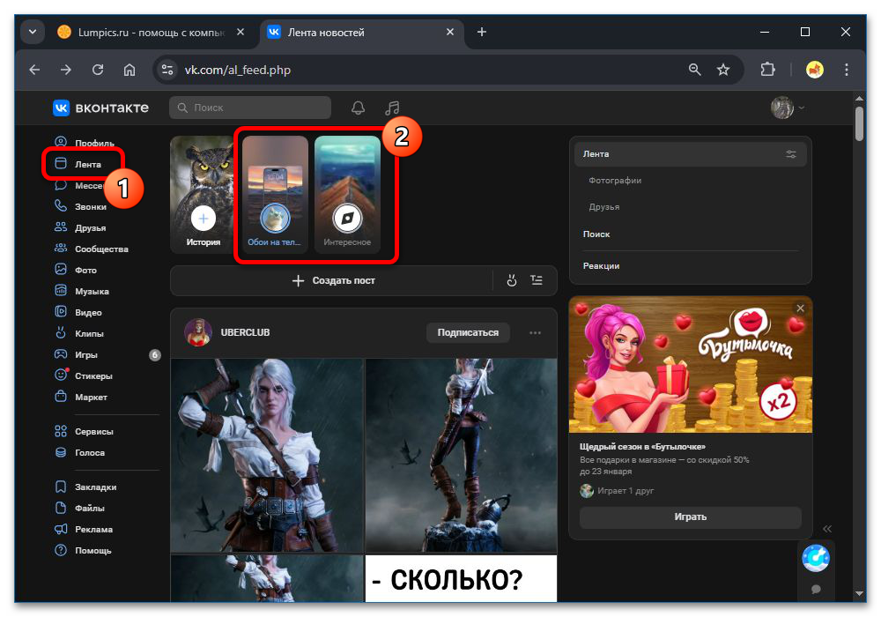Choose Поиск in the right feed menu
Viewport: 881px width, 617px height.
point(596,234)
